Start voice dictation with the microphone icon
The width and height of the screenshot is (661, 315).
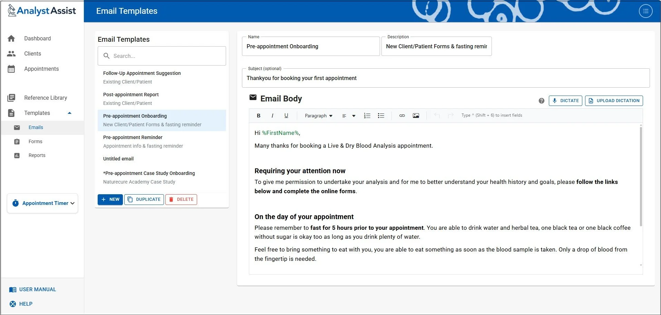(x=565, y=101)
